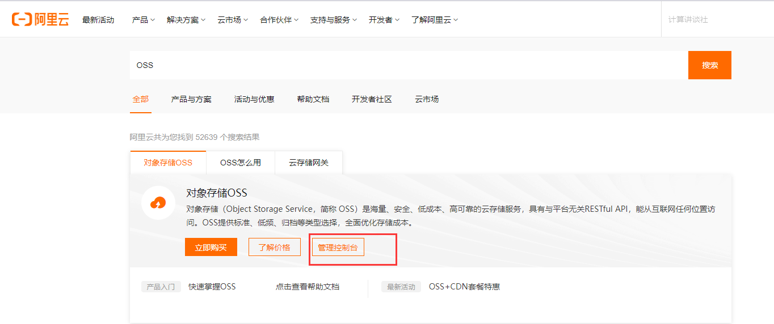Viewport: 774px width, 324px height.
Task: Click the 产品入门 label tag
Action: point(162,287)
